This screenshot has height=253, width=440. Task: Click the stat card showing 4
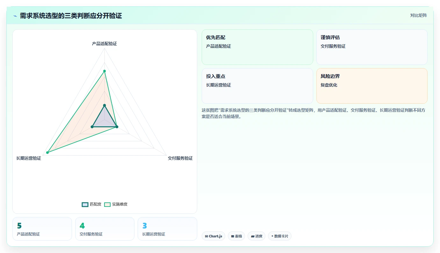(x=105, y=229)
